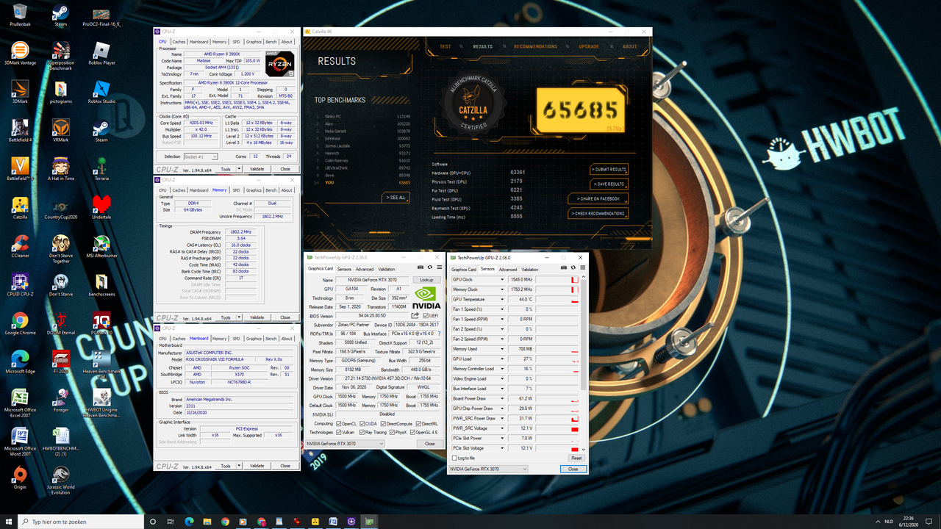Launch Roblox Studio from the desktop
941x529 pixels.
click(x=101, y=92)
